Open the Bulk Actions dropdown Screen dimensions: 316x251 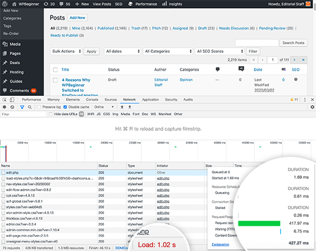click(66, 51)
